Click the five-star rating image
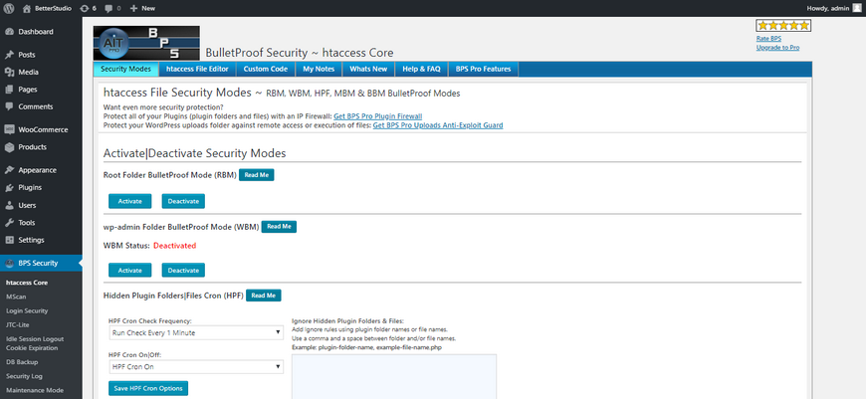866x399 pixels. 783,26
